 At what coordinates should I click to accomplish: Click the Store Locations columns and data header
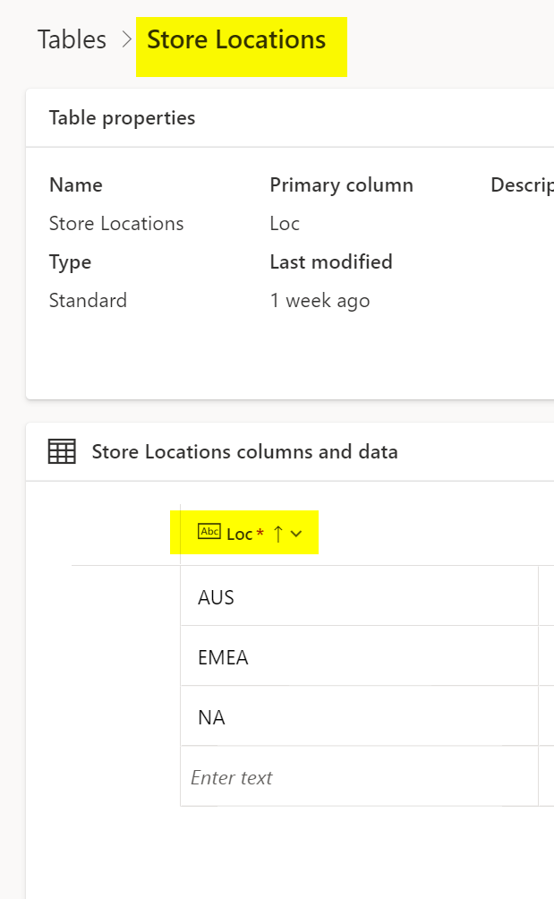(245, 451)
